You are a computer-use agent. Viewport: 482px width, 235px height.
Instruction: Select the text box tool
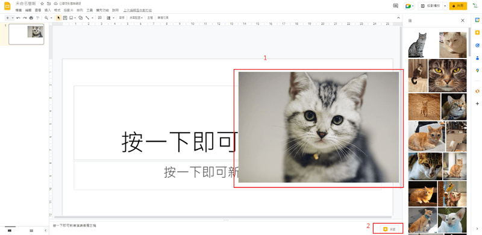[x=65, y=18]
